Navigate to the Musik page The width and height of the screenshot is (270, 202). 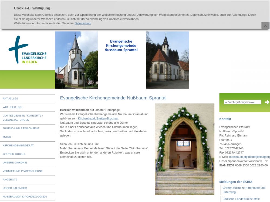coord(7,137)
